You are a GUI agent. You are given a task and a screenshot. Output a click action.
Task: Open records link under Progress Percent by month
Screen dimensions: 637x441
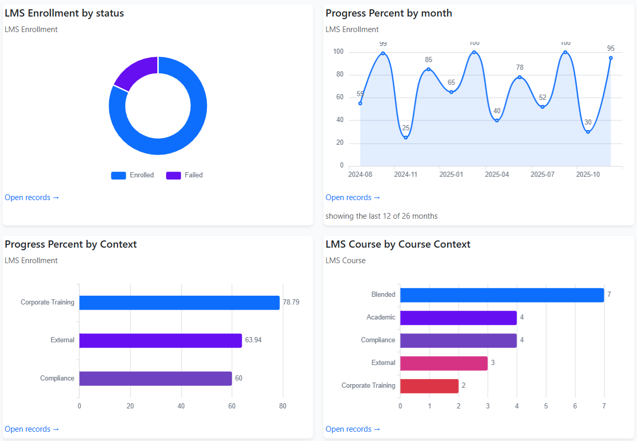pos(353,197)
